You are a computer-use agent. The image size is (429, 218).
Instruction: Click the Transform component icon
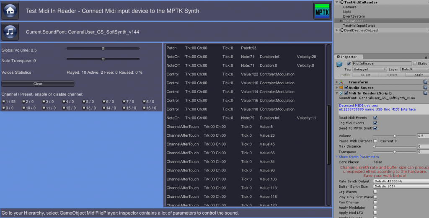click(341, 82)
